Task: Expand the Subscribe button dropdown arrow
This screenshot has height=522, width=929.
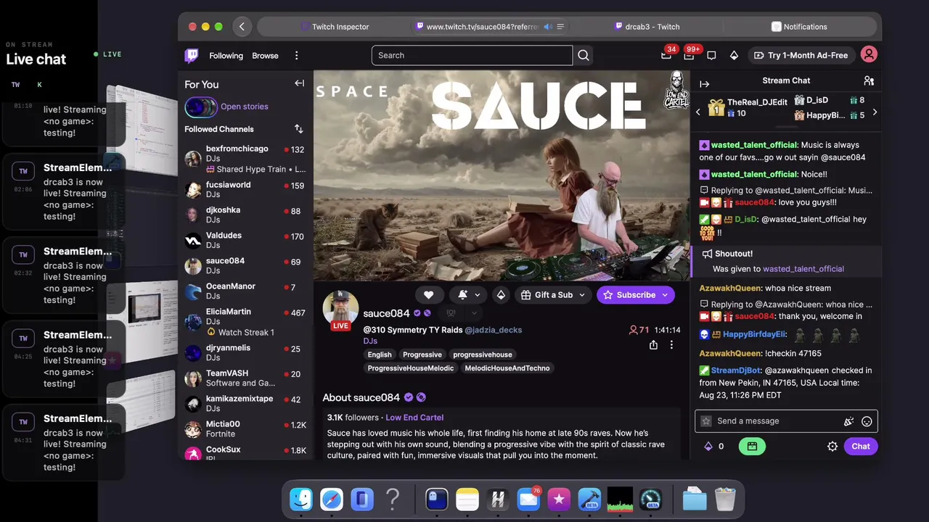Action: click(x=665, y=295)
